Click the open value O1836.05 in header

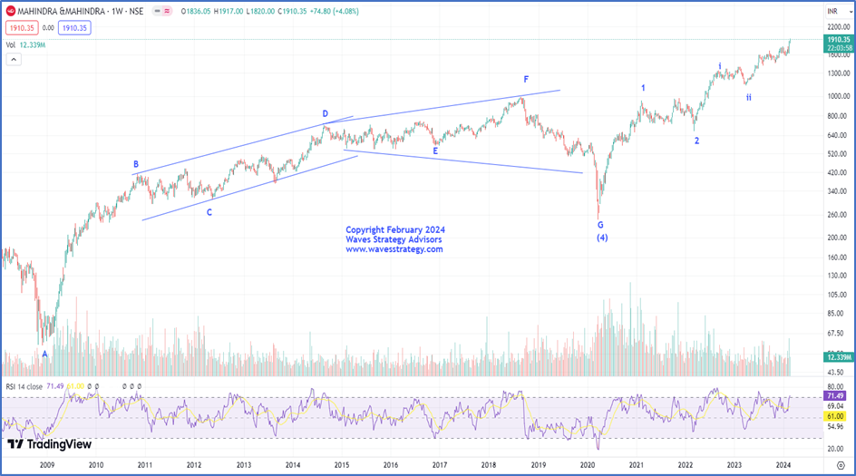click(196, 11)
